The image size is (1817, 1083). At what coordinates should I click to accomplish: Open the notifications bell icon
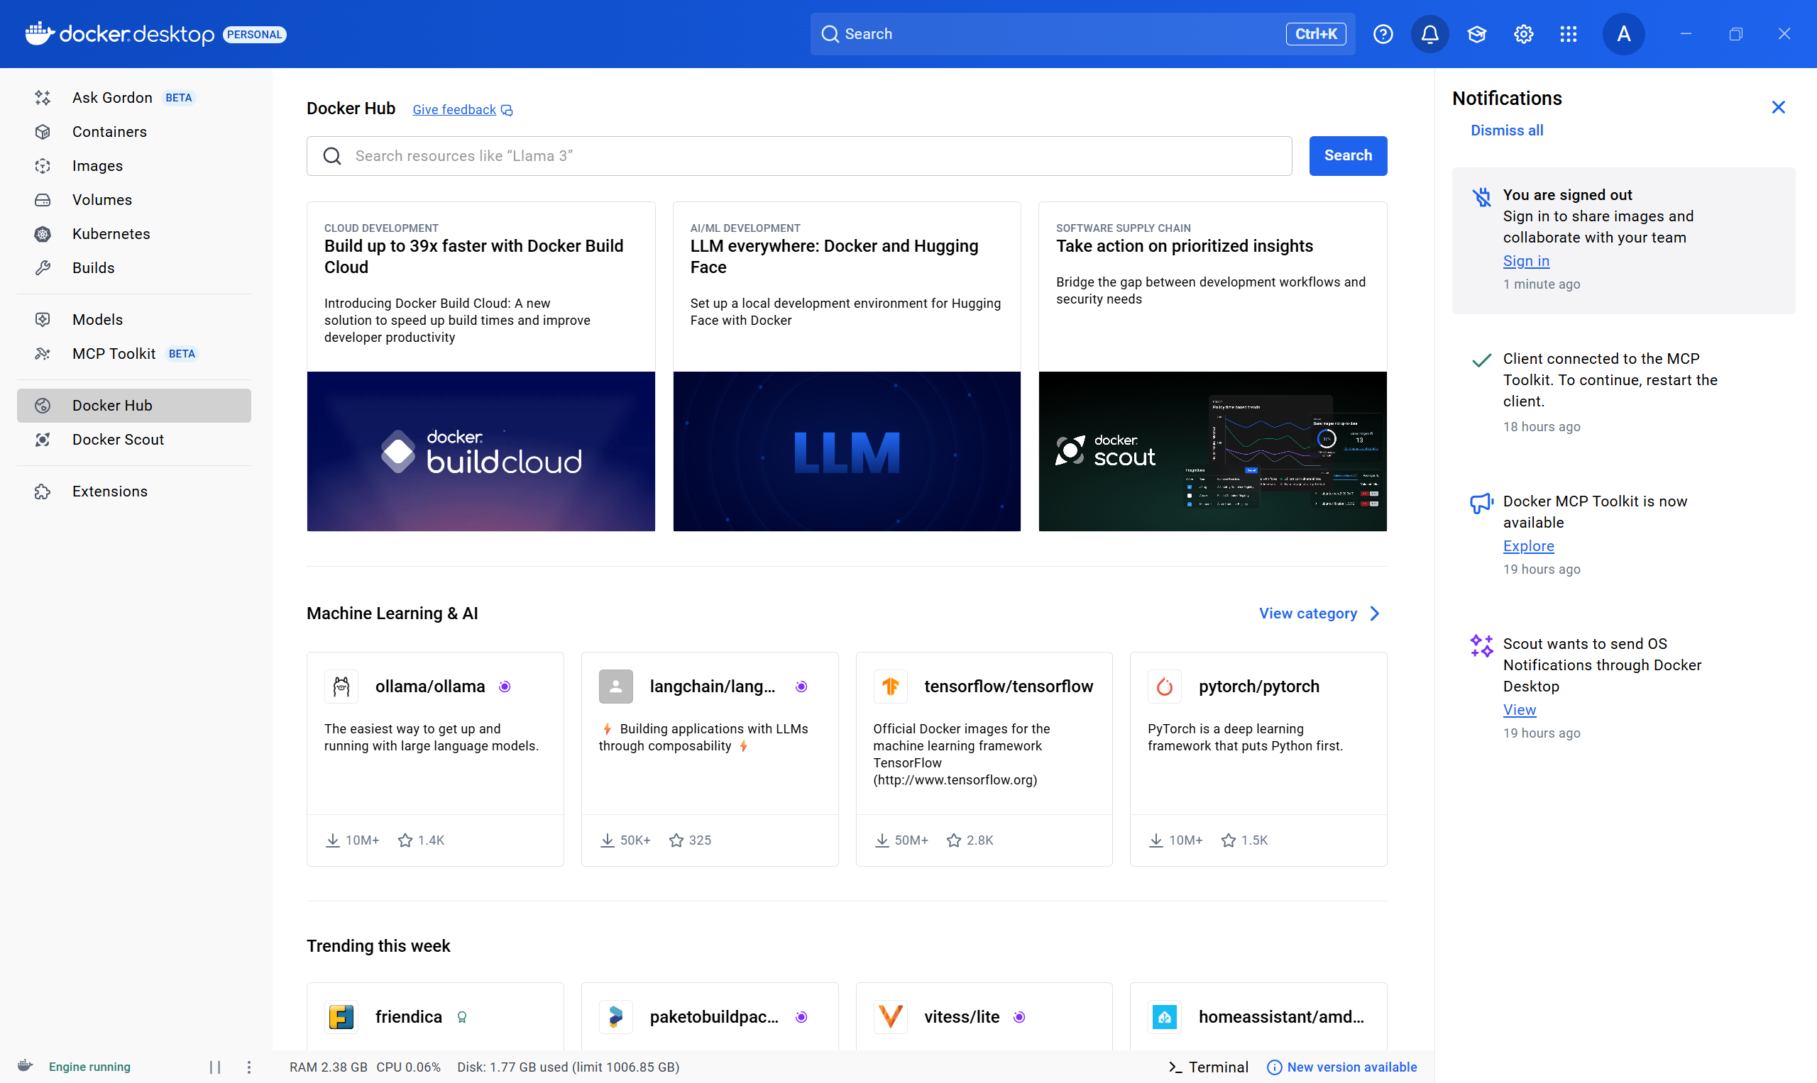point(1429,34)
